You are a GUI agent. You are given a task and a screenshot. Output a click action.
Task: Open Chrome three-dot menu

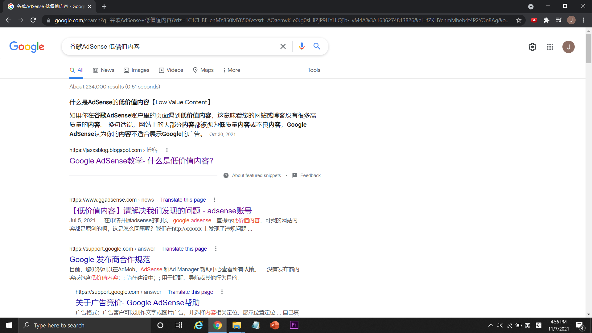(583, 20)
